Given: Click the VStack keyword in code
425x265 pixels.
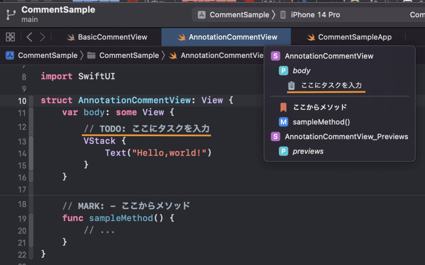Looking at the screenshot, I should 100,141.
